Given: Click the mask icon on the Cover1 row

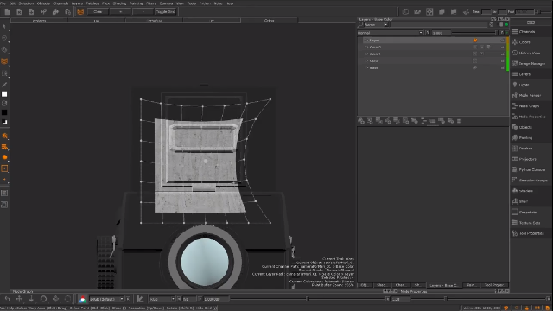Looking at the screenshot, I should tap(482, 54).
